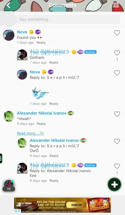Open the left-edge green side menu handle
Screen dimensions: 125x215
click(1, 158)
